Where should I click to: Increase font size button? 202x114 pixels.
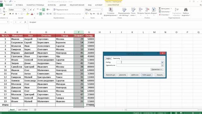(31, 10)
